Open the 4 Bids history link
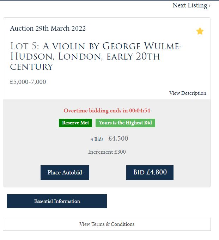 click(x=97, y=139)
